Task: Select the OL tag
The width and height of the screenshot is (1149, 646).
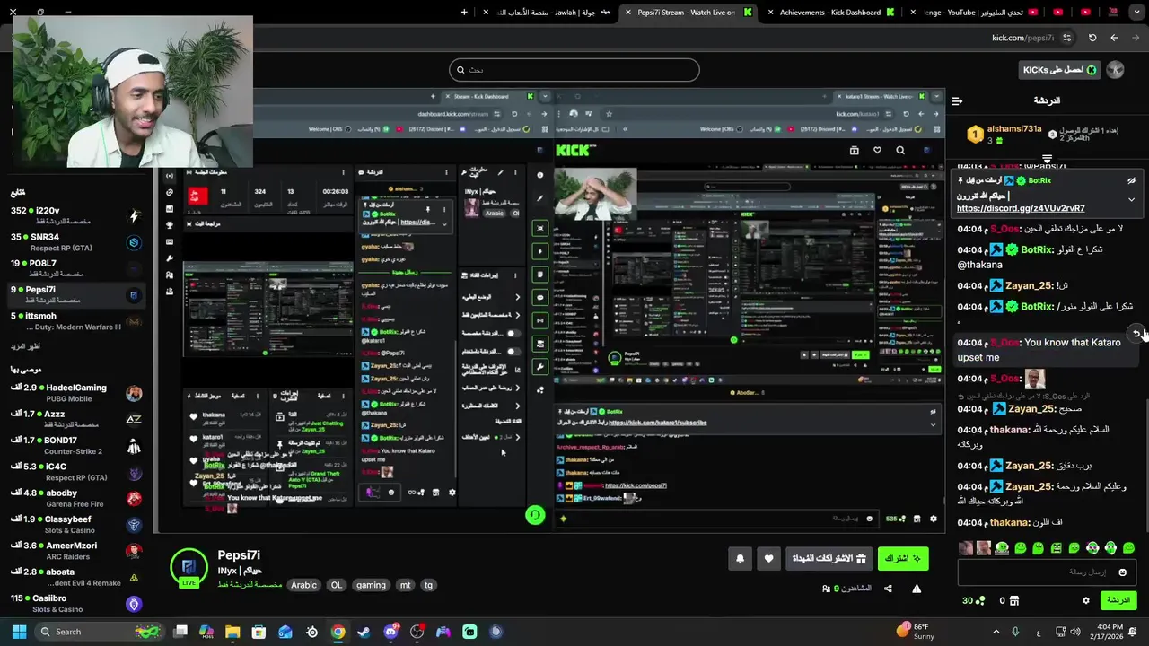Action: 337,585
